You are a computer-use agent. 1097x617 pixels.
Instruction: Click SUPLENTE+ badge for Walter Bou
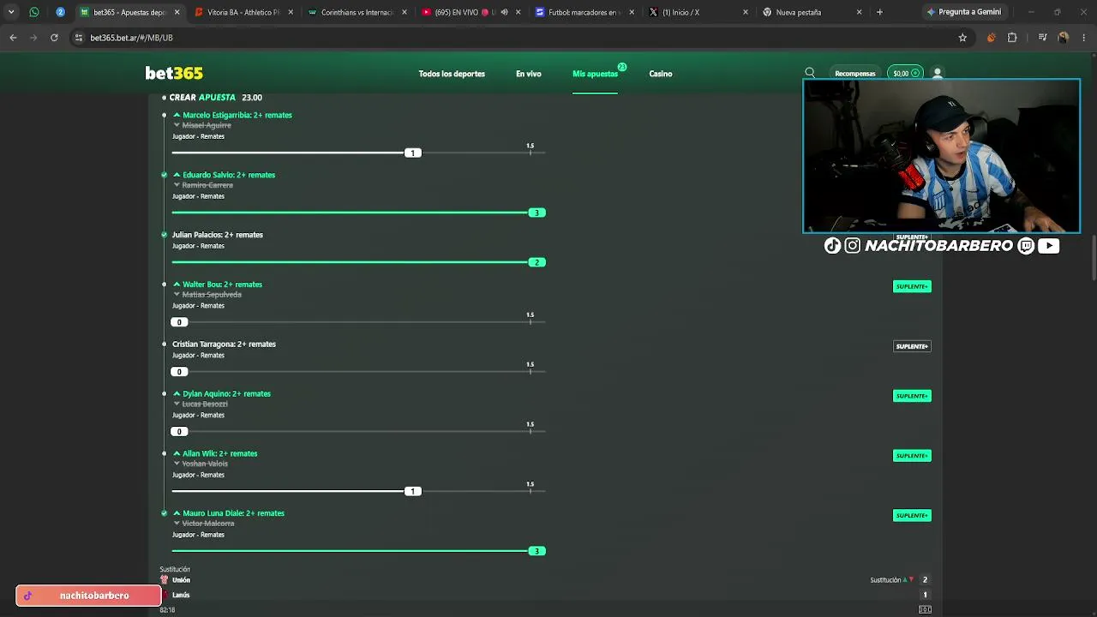pyautogui.click(x=912, y=286)
